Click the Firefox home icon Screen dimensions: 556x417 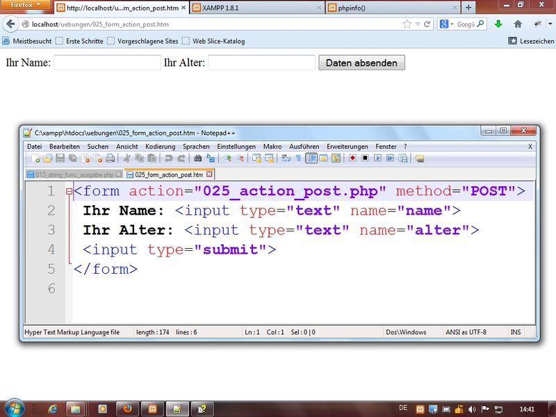(x=518, y=24)
